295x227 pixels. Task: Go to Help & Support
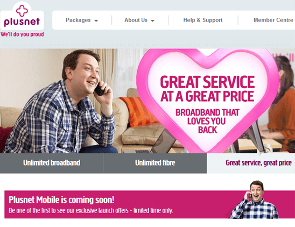(x=203, y=20)
